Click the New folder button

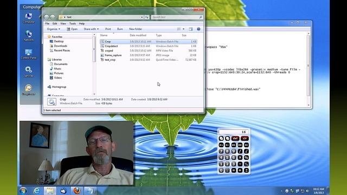(136, 29)
